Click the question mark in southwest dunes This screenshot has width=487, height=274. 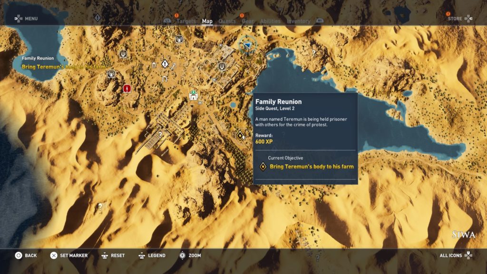(x=100, y=206)
